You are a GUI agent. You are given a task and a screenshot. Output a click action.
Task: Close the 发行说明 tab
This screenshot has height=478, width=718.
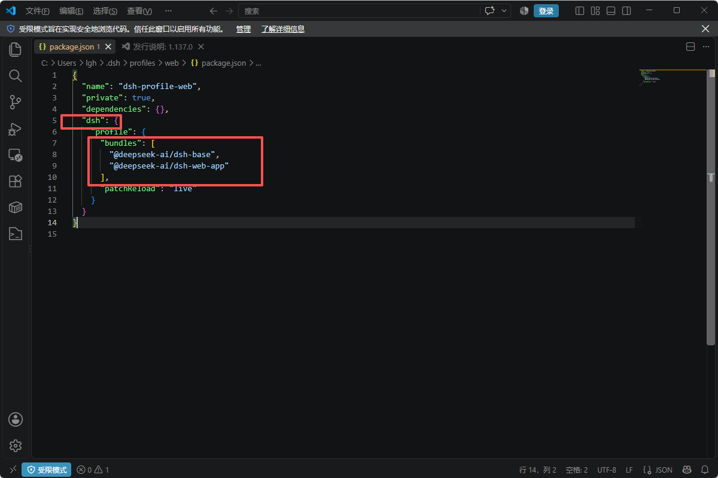click(x=201, y=47)
